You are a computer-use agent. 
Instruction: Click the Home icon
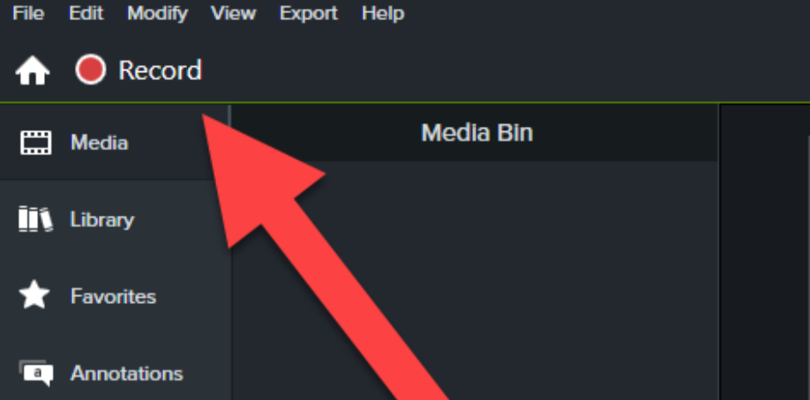33,70
